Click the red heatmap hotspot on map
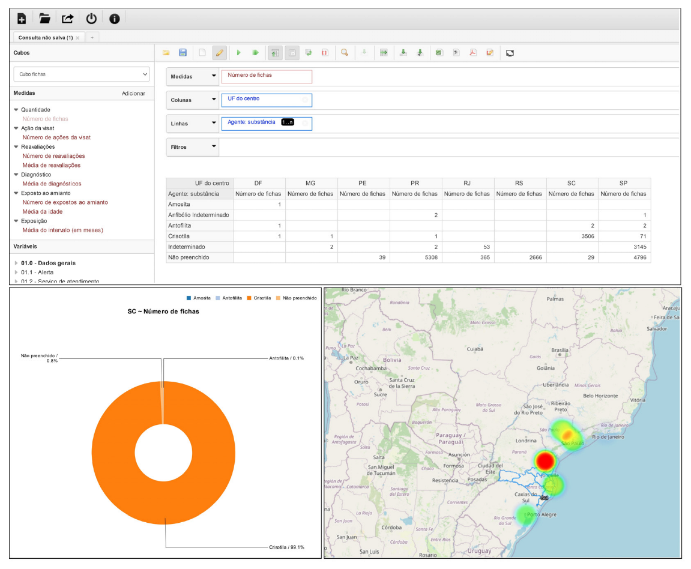This screenshot has width=691, height=569. pos(545,461)
